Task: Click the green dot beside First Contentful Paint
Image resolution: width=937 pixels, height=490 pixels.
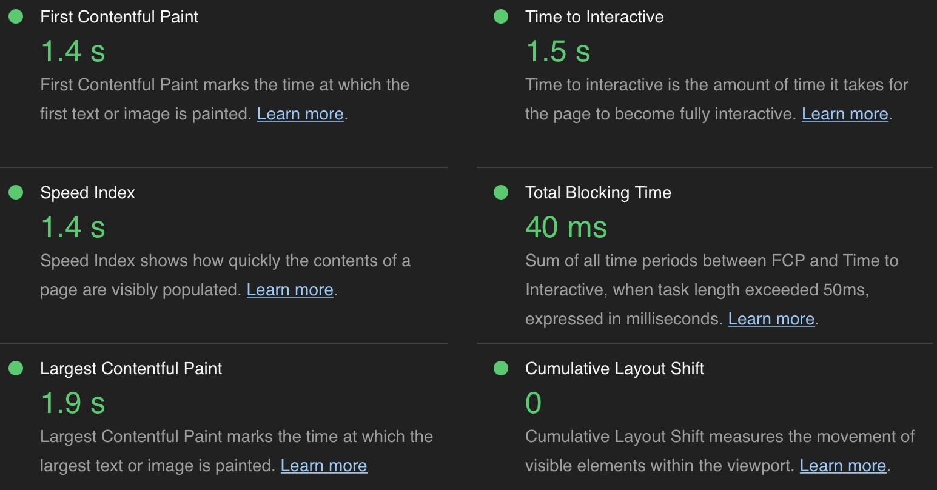Action: click(x=16, y=17)
